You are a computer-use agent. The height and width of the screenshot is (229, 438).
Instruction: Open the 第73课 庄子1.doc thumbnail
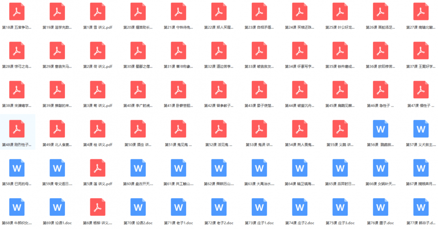259,207
